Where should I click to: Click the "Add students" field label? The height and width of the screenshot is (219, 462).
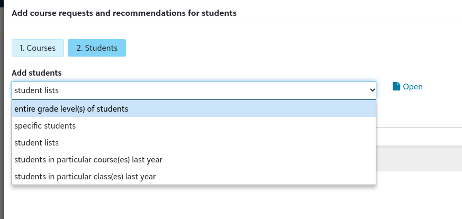tap(37, 72)
